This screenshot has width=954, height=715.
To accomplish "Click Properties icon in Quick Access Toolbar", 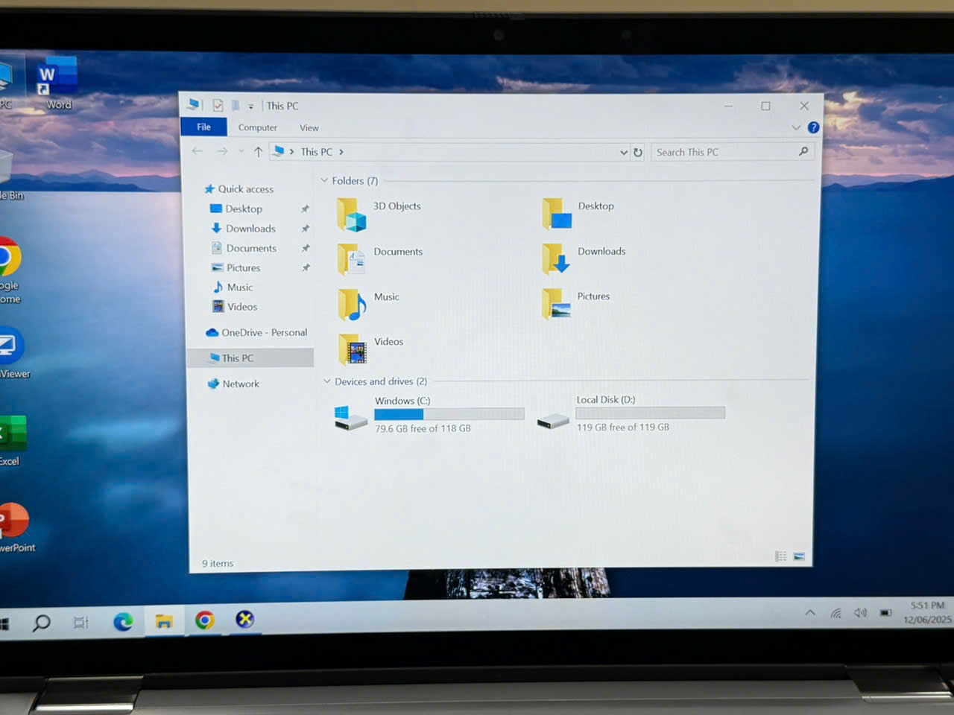I will (218, 106).
